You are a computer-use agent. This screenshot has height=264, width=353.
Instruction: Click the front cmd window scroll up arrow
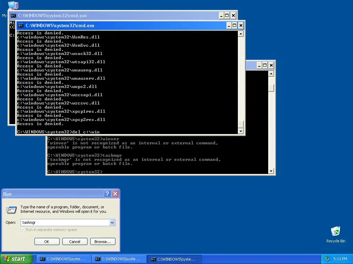tap(241, 34)
